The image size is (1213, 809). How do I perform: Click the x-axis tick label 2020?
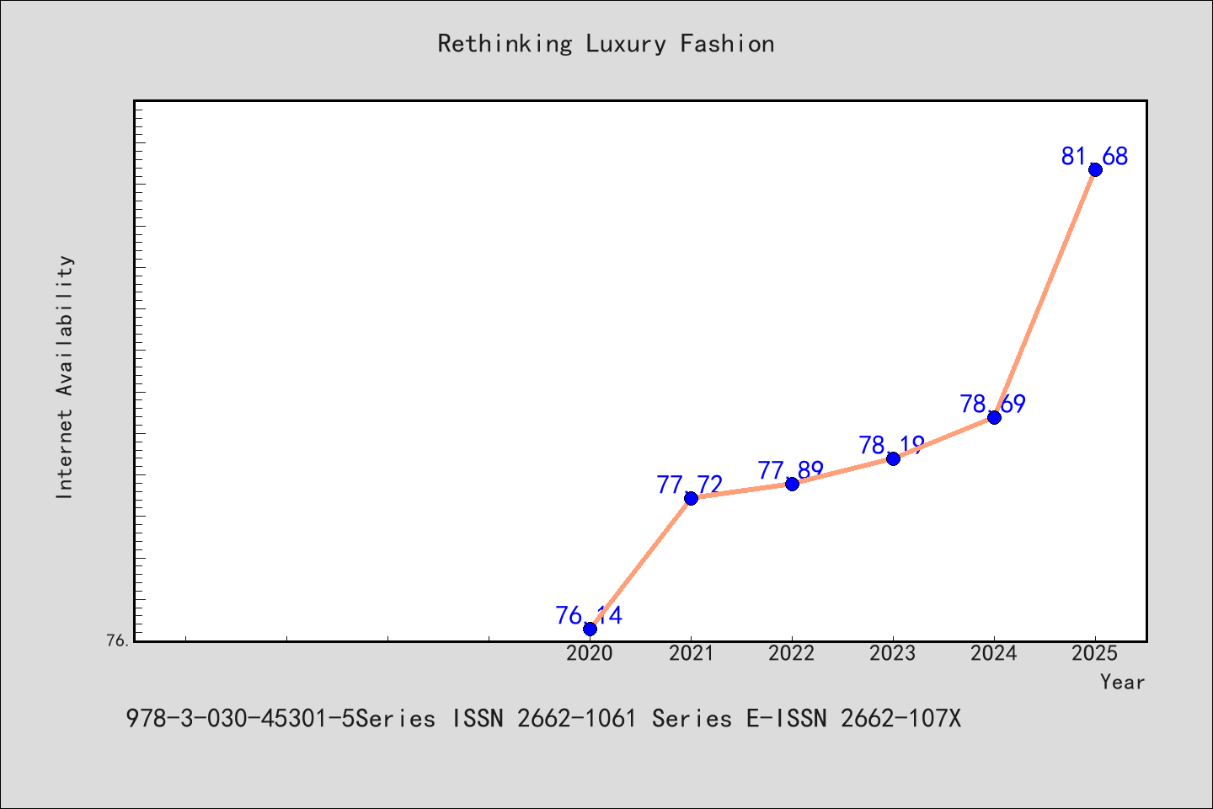point(590,653)
